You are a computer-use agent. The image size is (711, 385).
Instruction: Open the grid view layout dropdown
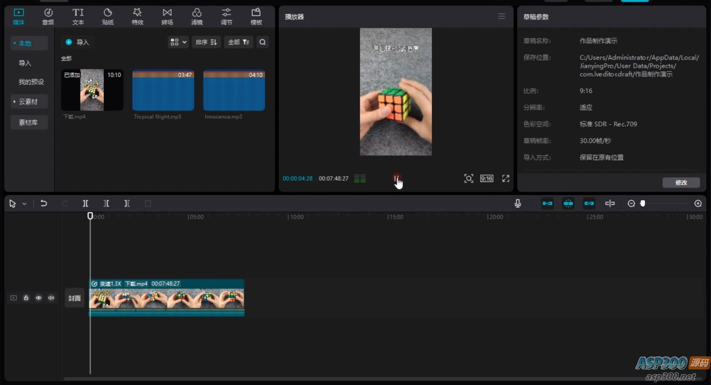[x=178, y=42]
